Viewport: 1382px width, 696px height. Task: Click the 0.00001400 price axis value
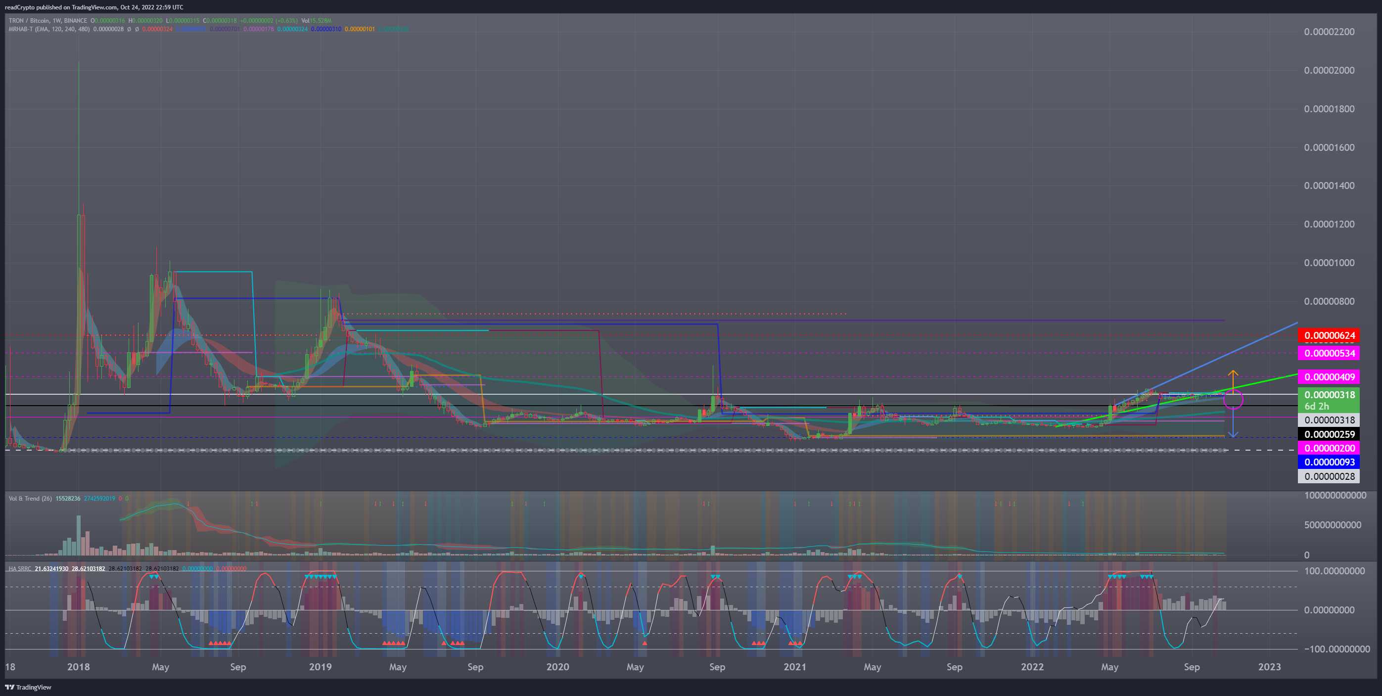[1329, 186]
